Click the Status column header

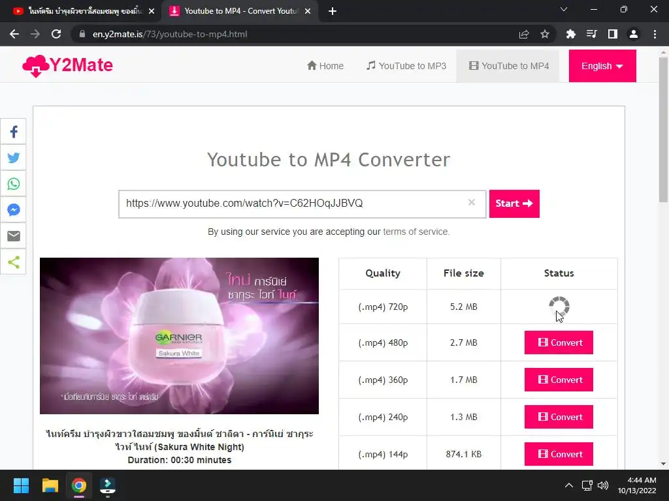[x=559, y=273]
